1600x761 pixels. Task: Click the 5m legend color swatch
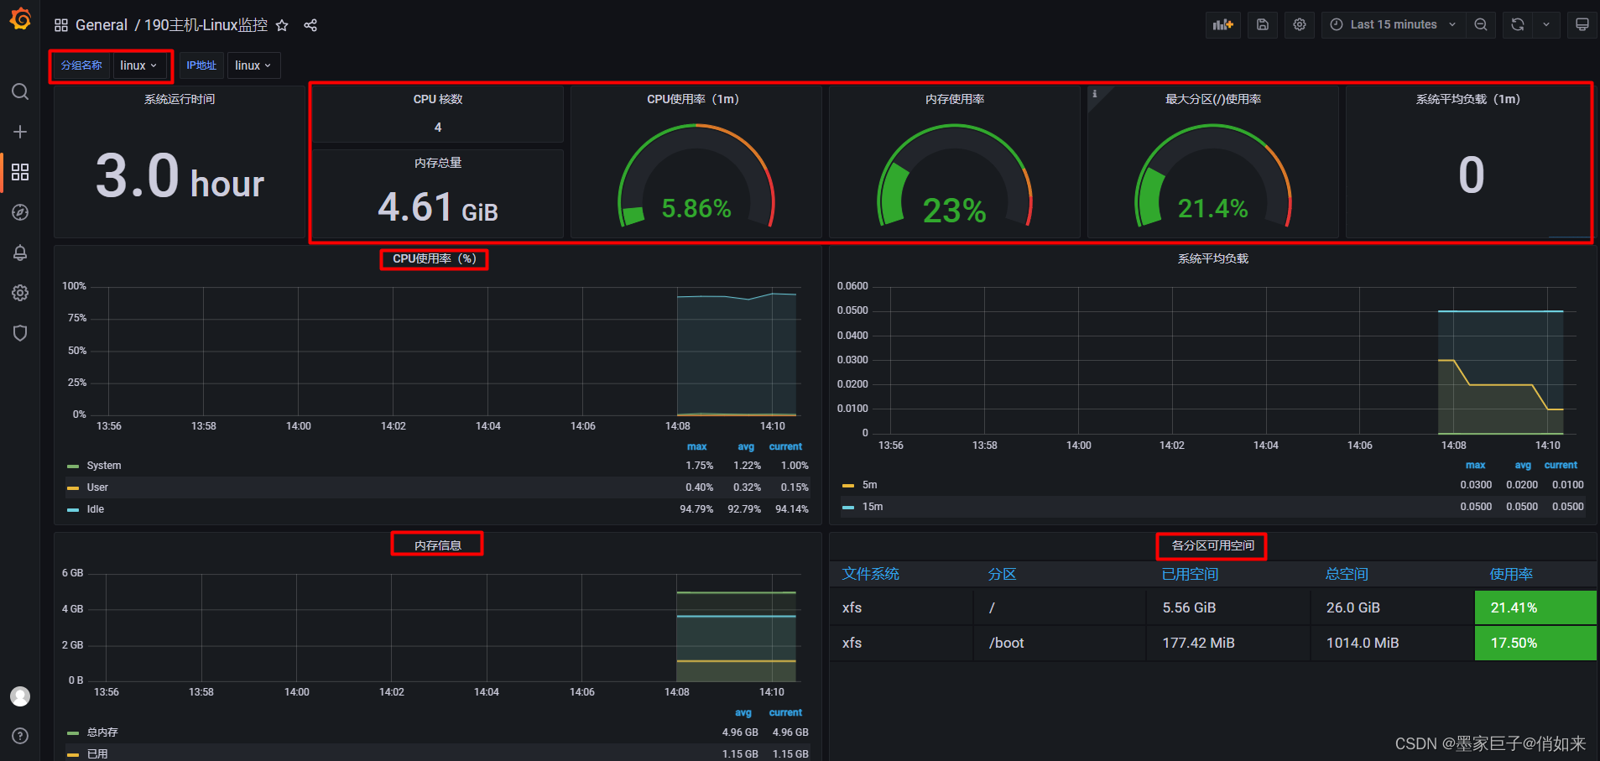[x=848, y=486]
